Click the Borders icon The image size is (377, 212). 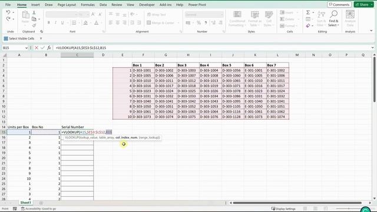click(74, 23)
